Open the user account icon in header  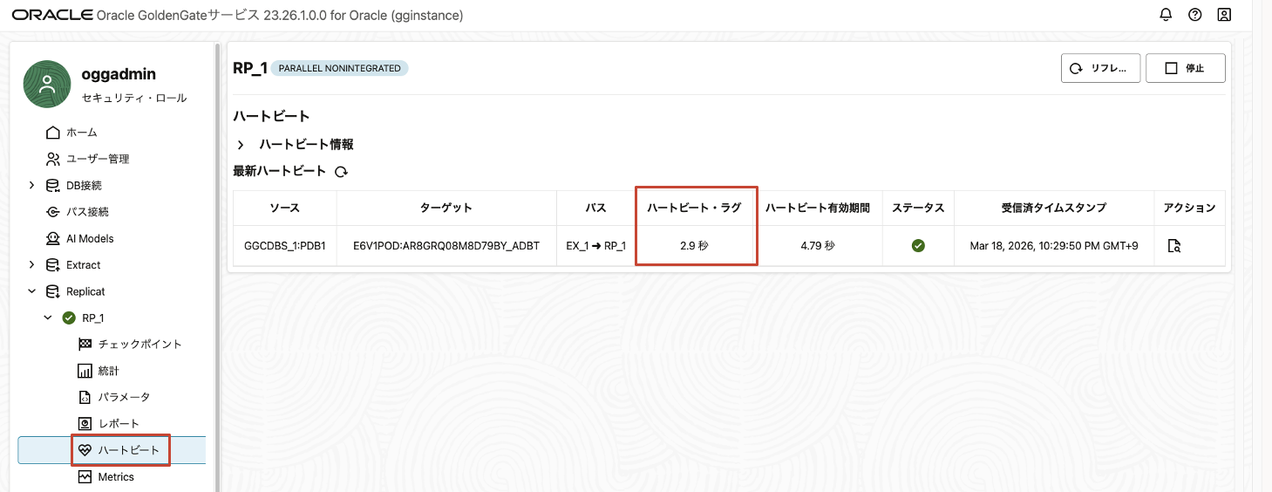pyautogui.click(x=1224, y=15)
